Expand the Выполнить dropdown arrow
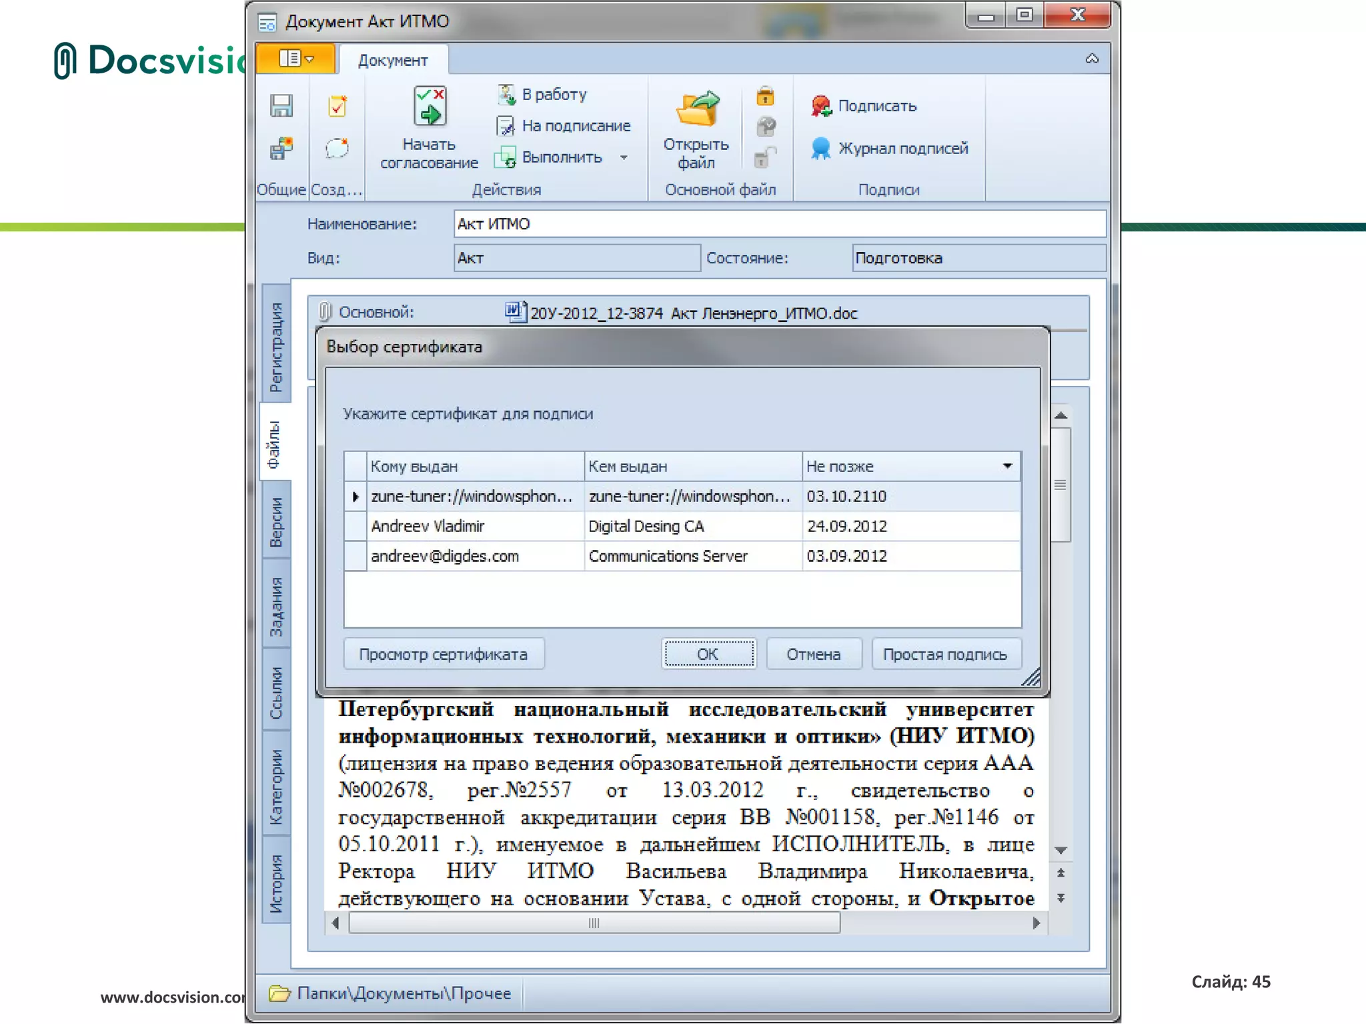 click(624, 158)
